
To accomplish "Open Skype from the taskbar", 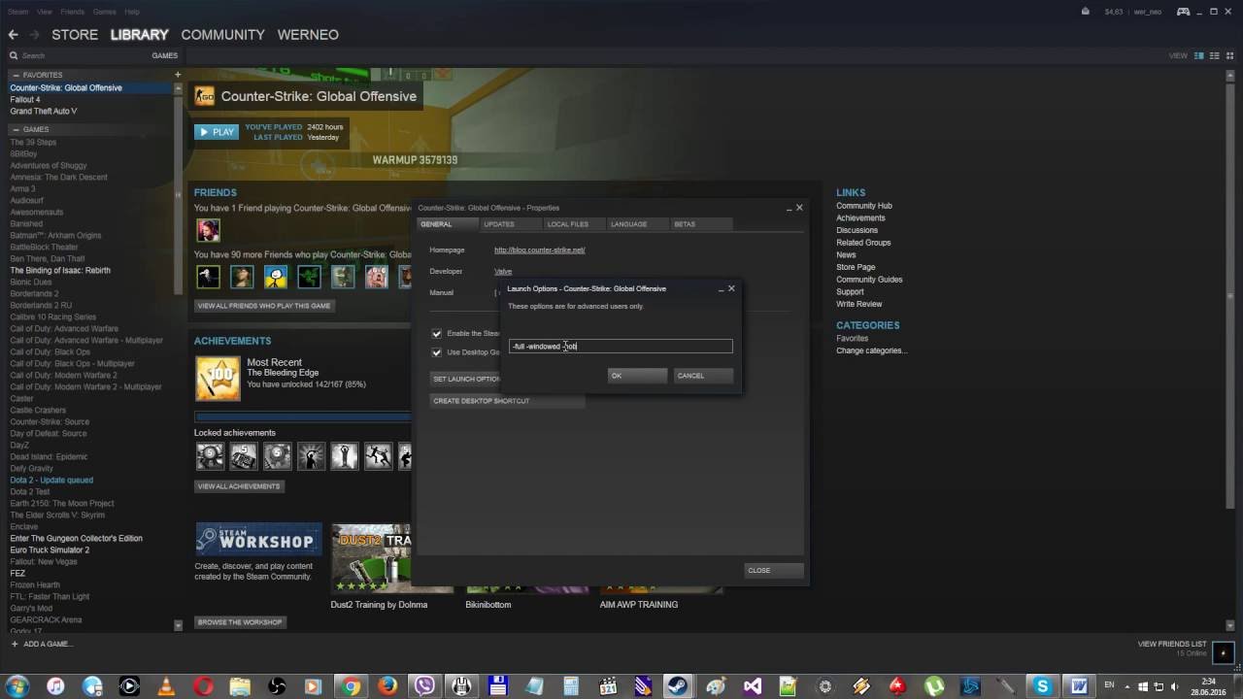I will pyautogui.click(x=1042, y=686).
